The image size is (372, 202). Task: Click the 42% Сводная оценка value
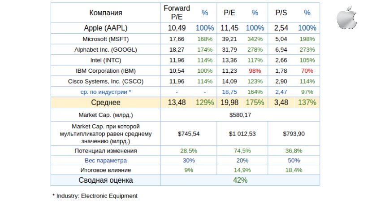click(240, 180)
